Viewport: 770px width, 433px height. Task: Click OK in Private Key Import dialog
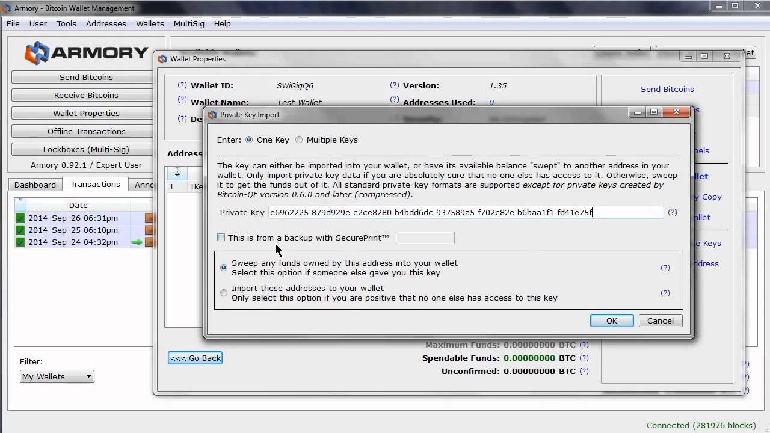[x=612, y=321]
